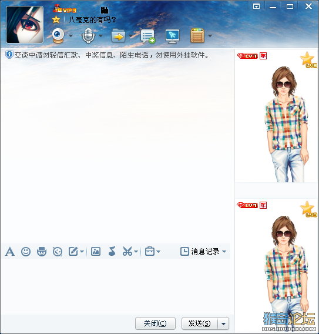Open the 消息记录 message history
The image size is (319, 334).
pyautogui.click(x=203, y=252)
